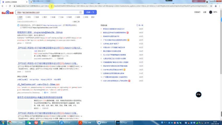Click the 换一换 refresh hot search button

pos(140,25)
